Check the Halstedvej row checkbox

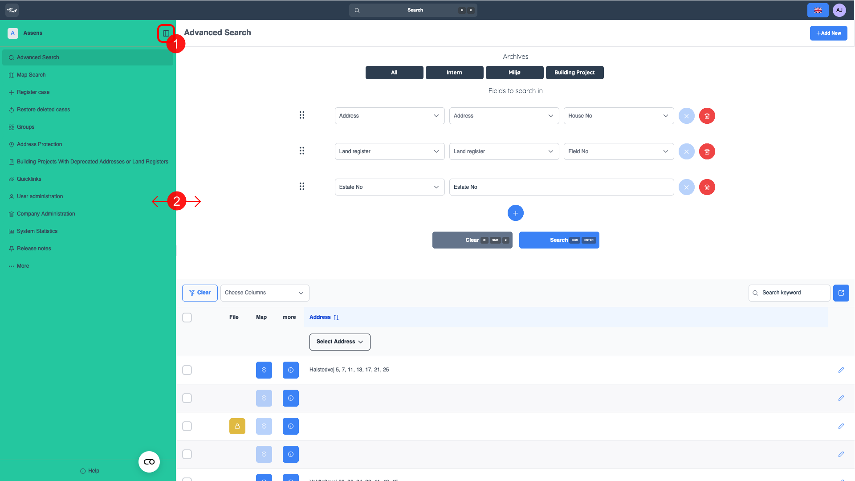point(187,370)
